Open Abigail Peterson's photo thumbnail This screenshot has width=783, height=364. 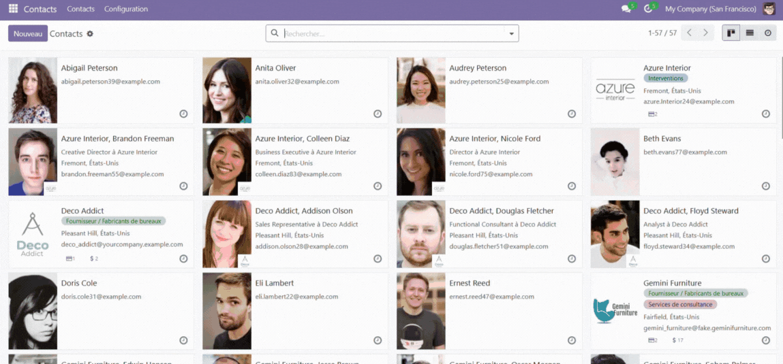pos(33,90)
